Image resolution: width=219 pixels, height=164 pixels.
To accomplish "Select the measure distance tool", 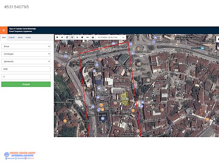I will 87,37.
